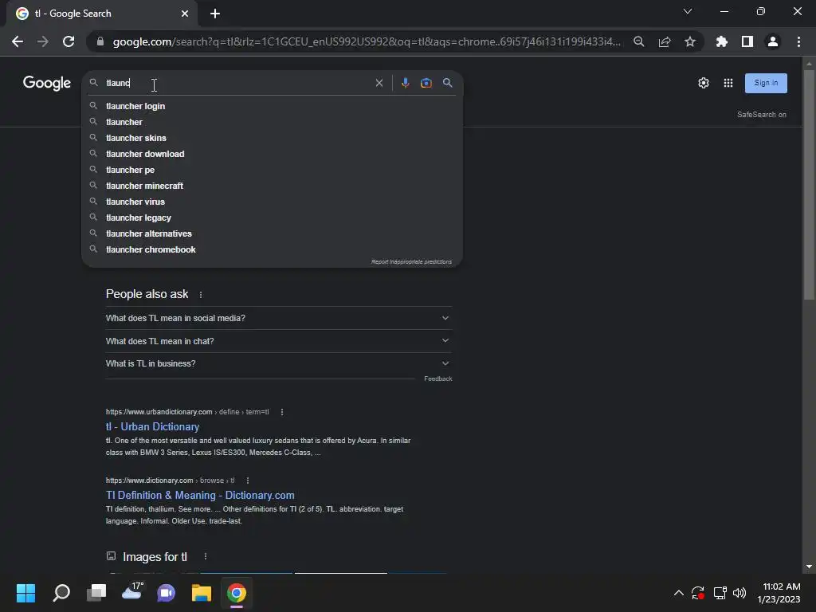This screenshot has width=816, height=612.
Task: Search by image with the camera icon
Action: pos(426,83)
